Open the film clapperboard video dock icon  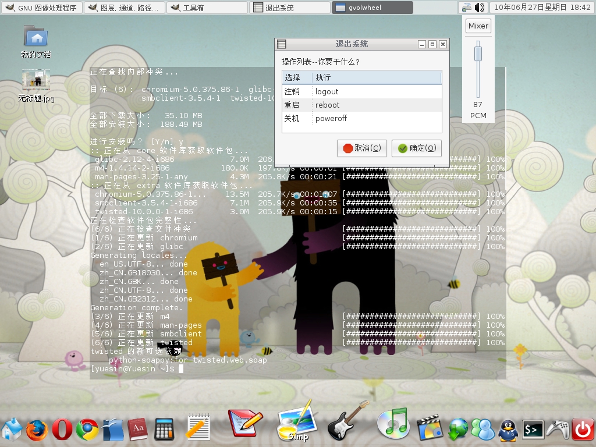[x=430, y=428]
